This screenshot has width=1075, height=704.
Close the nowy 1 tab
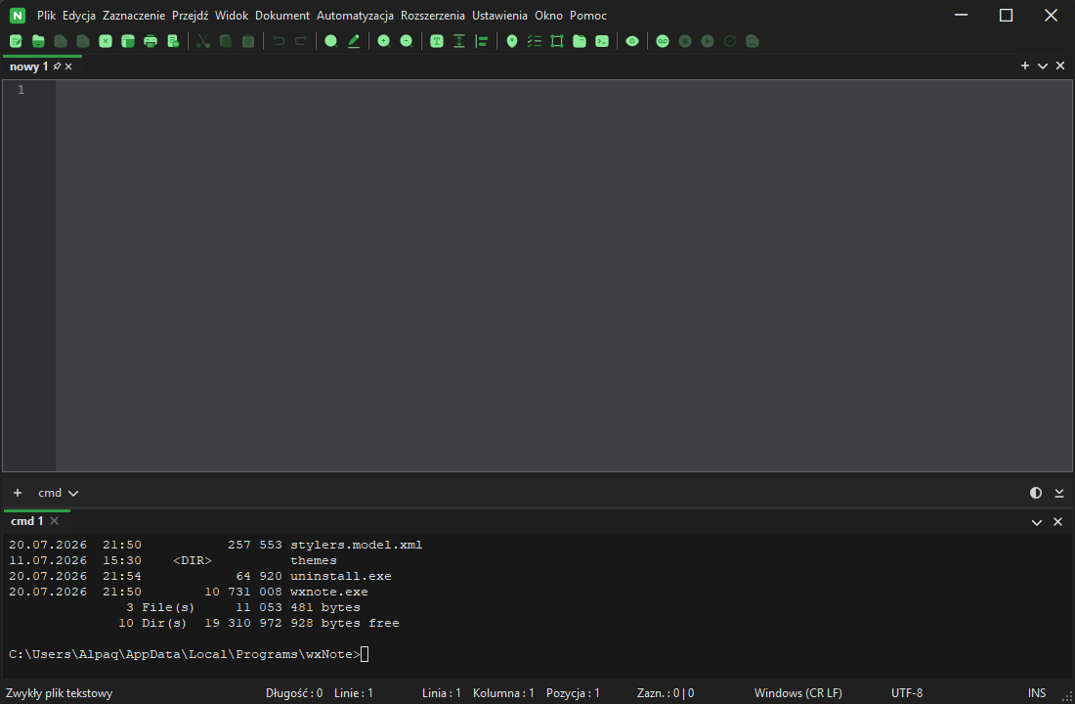click(x=68, y=66)
